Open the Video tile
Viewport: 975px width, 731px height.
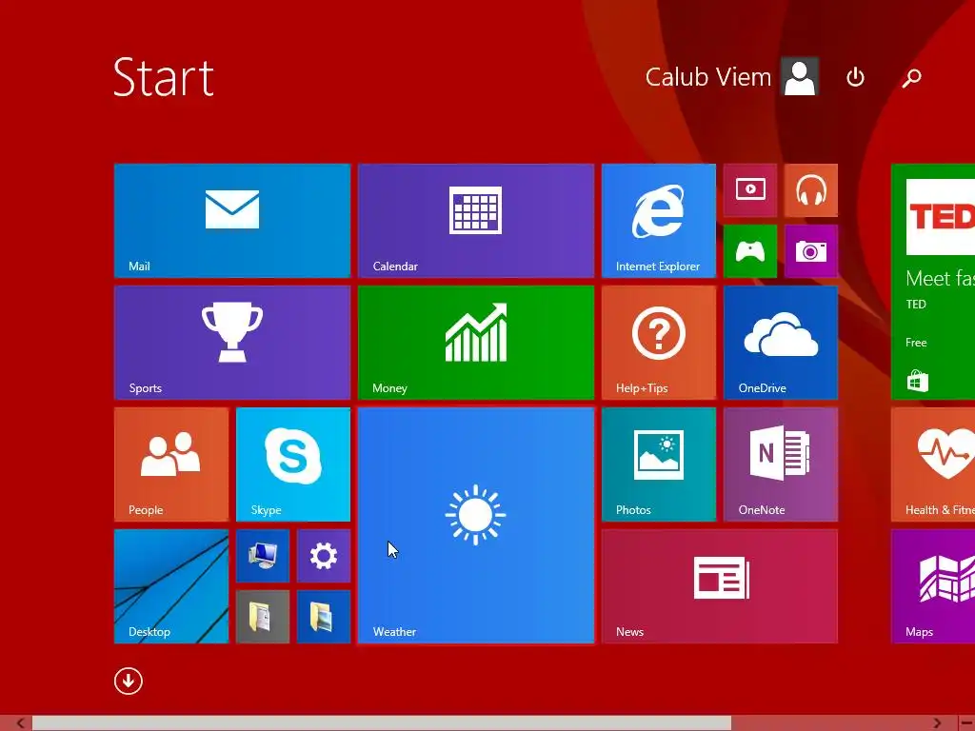coord(750,190)
